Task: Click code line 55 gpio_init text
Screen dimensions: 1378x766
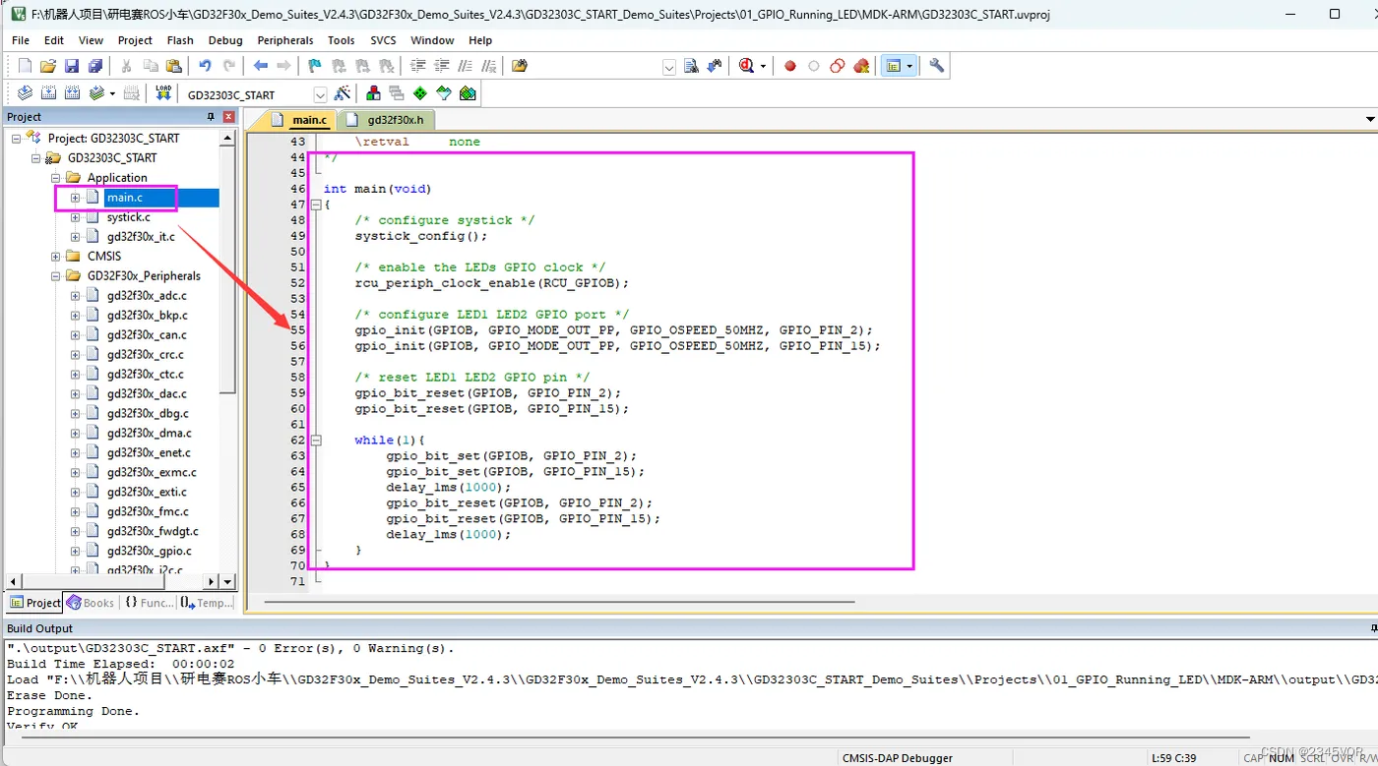Action: tap(613, 330)
